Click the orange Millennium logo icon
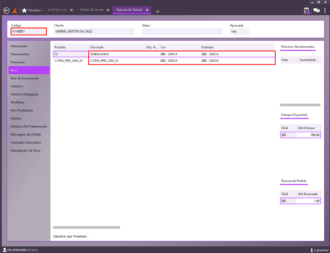The image size is (330, 253). [15, 10]
